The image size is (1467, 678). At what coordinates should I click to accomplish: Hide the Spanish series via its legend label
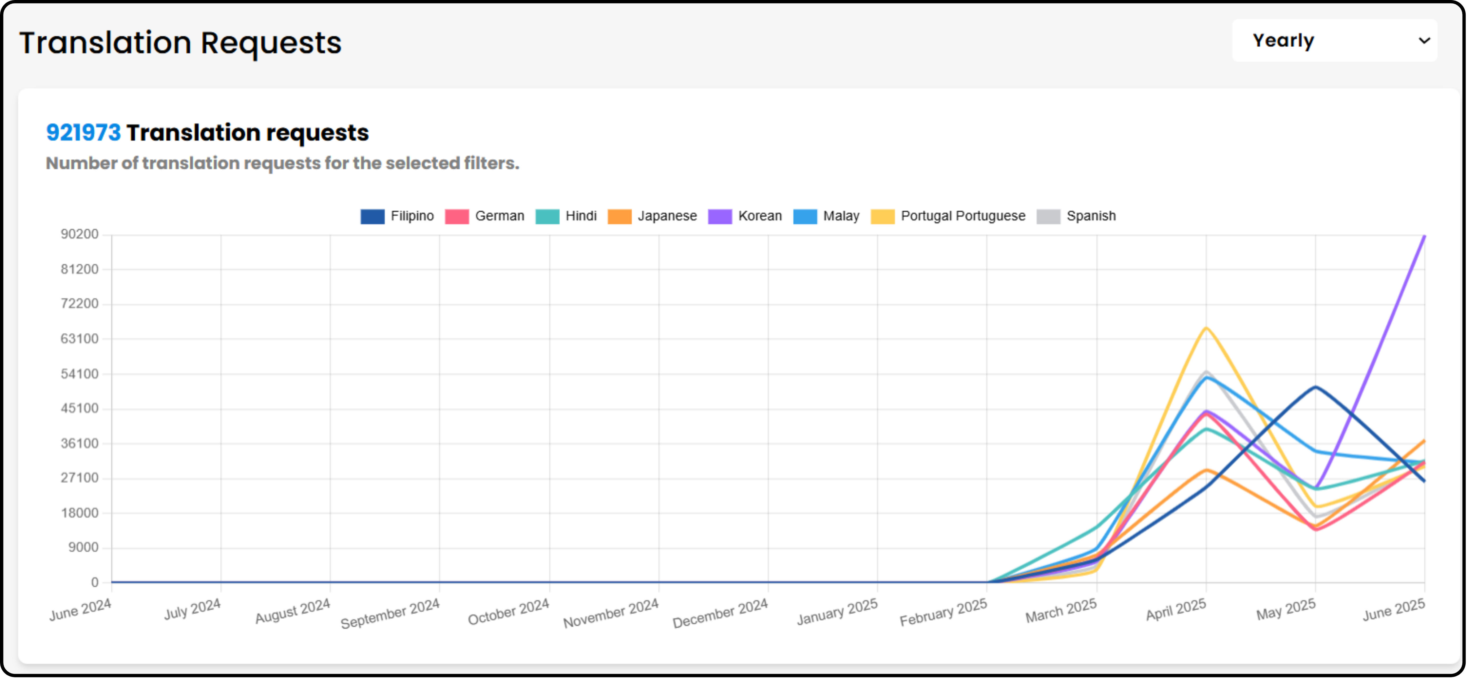(1091, 216)
